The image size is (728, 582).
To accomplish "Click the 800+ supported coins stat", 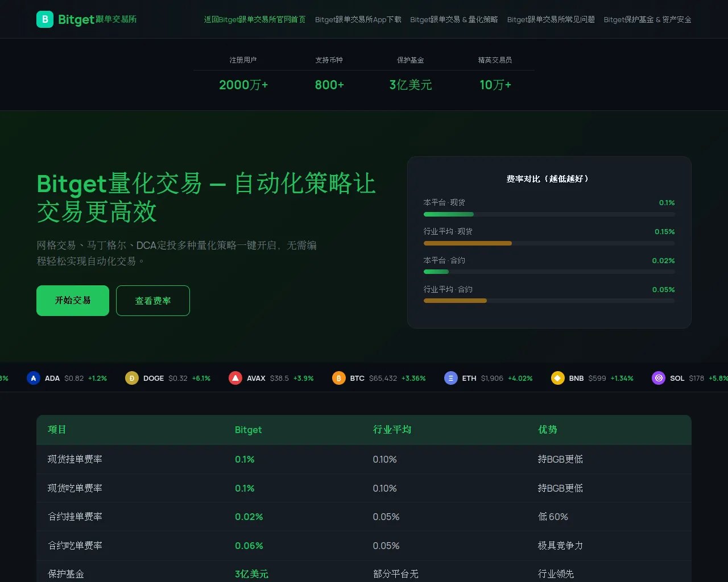I will [x=329, y=85].
